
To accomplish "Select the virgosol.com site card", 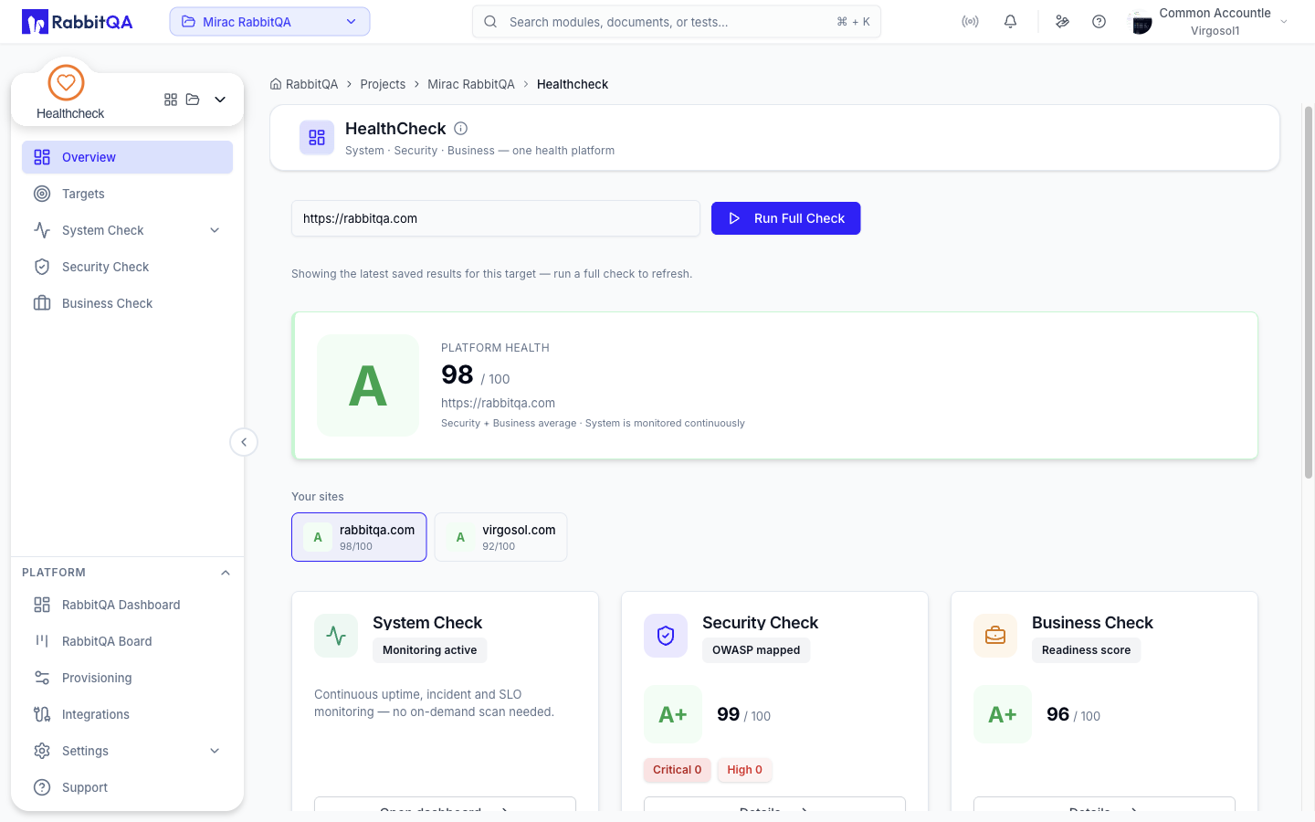I will 500,537.
